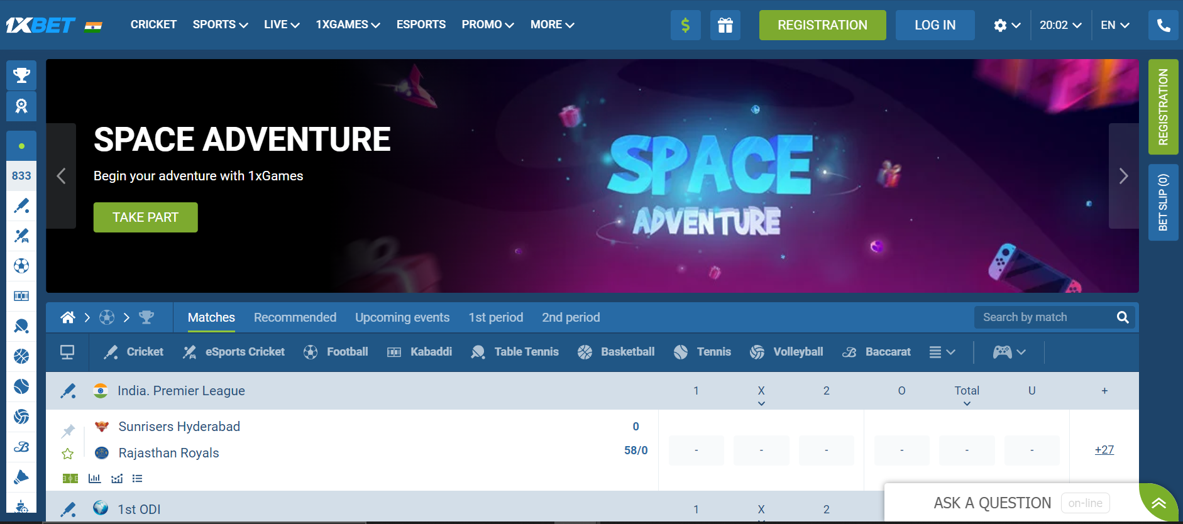
Task: Open the gift bonus icon
Action: (x=725, y=25)
